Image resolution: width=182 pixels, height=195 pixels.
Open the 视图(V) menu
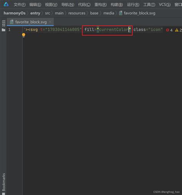(x=51, y=5)
